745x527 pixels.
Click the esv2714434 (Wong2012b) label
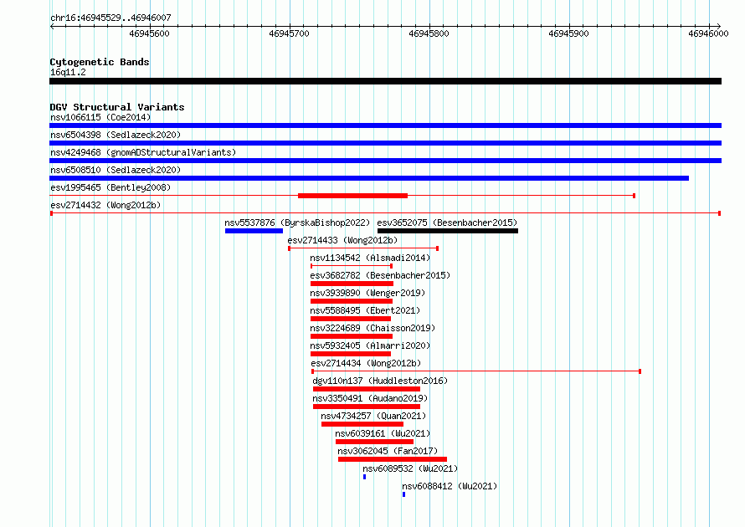click(366, 363)
